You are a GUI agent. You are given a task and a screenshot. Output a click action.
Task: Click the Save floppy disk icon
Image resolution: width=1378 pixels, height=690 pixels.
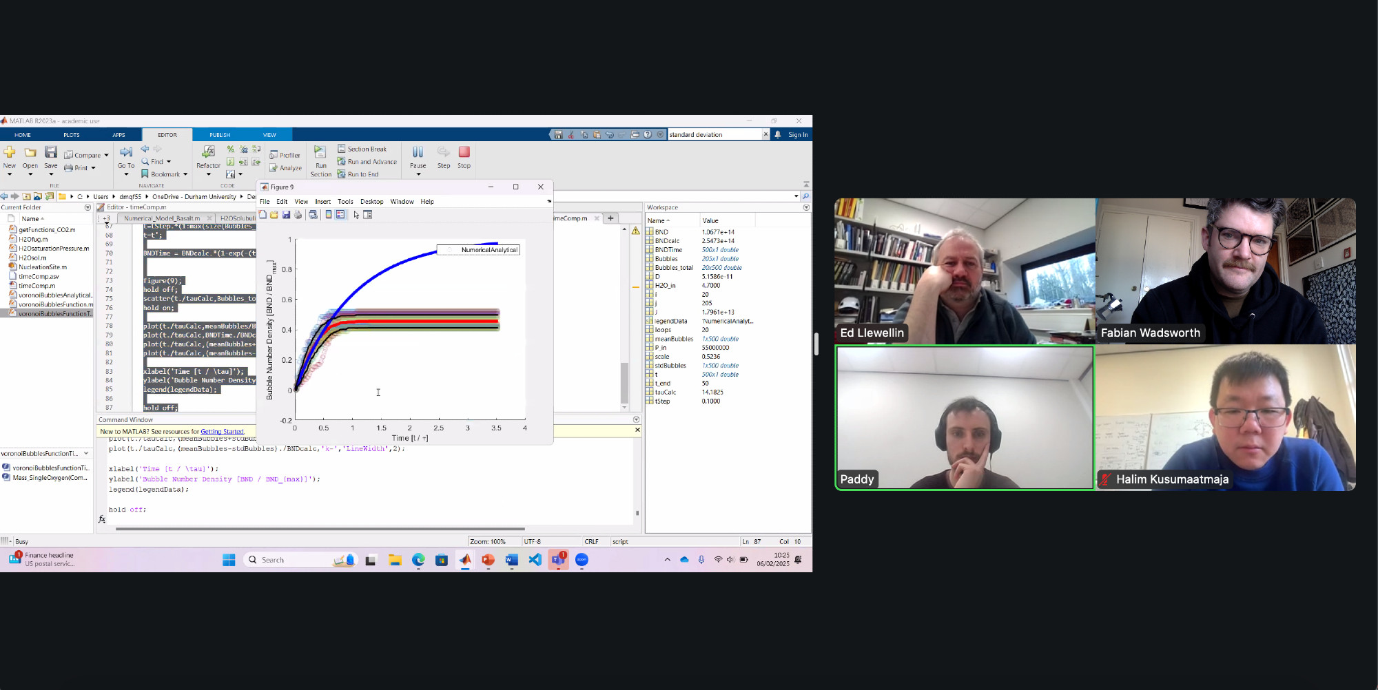(51, 152)
